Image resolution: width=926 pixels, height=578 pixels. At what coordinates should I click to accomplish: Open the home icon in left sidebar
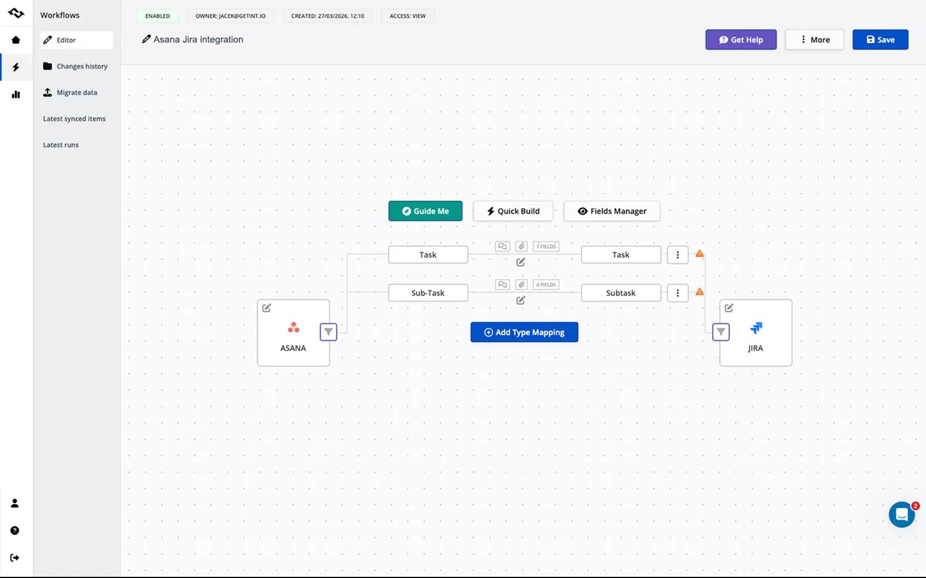click(x=16, y=40)
